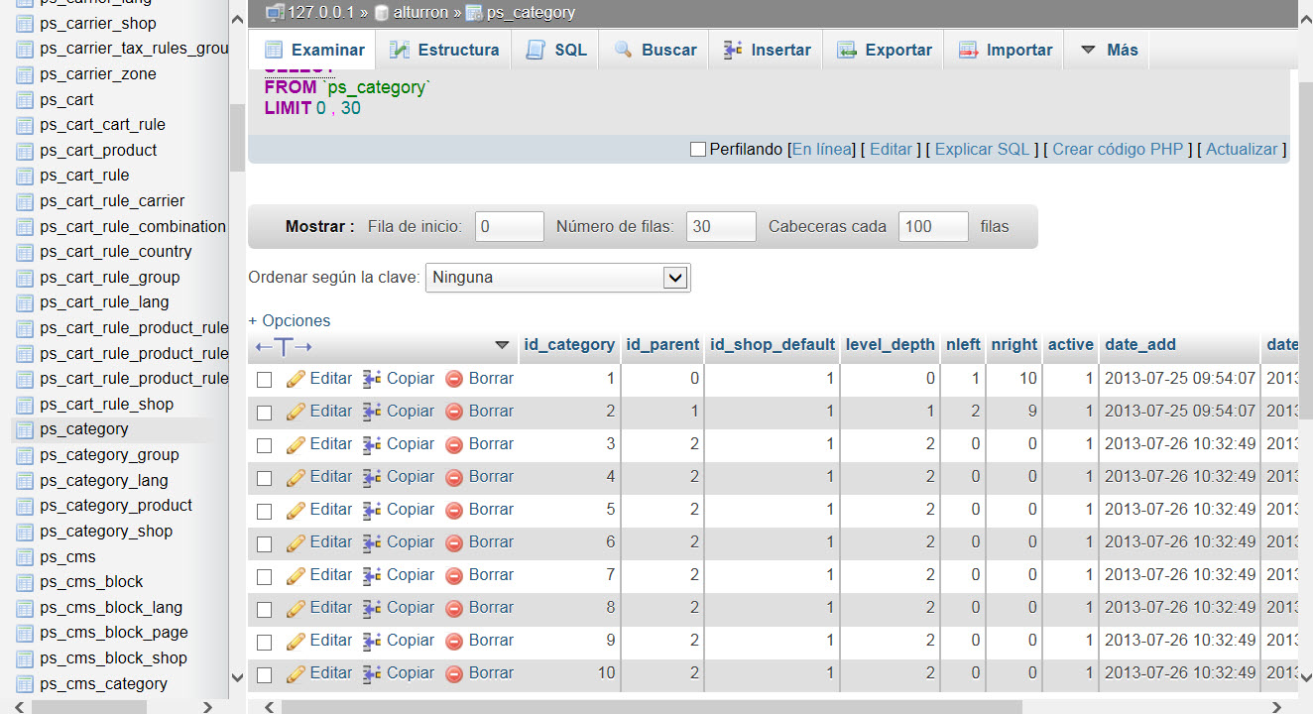Expand the + Opciones section
Viewport: 1313px width, 714px height.
tap(290, 321)
